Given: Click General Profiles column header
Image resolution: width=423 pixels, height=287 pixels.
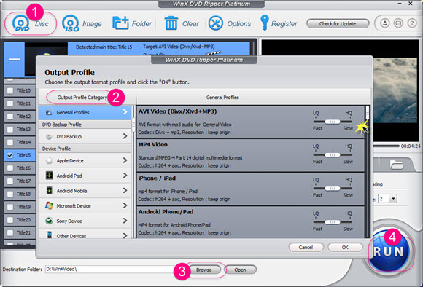Looking at the screenshot, I should tap(222, 98).
